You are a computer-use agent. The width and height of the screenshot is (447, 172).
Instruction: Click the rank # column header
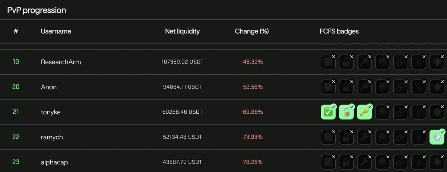[x=16, y=31]
